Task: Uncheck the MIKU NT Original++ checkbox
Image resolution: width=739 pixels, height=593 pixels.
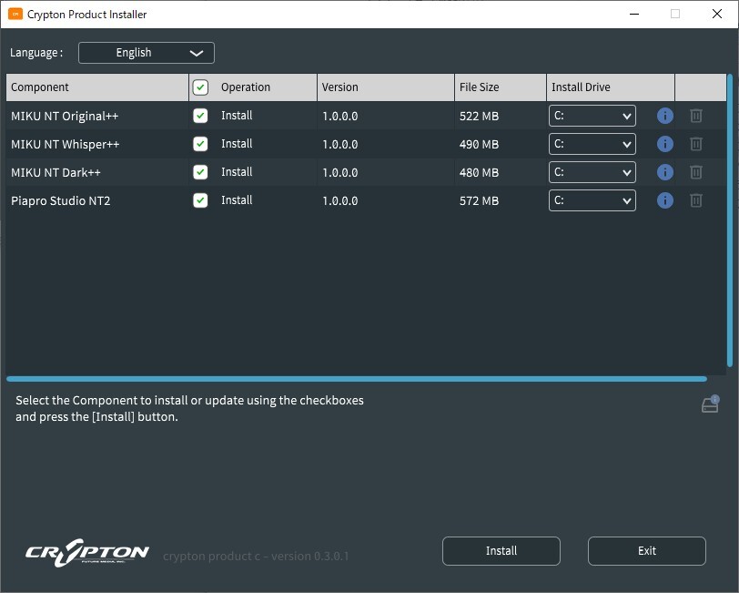Action: click(200, 116)
